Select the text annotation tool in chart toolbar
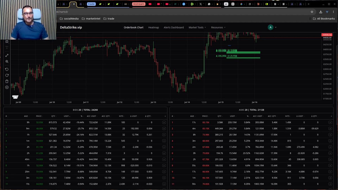The image size is (338, 190). point(7,48)
